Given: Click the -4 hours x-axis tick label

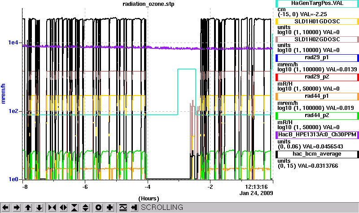Looking at the screenshot, I should tap(148, 187).
